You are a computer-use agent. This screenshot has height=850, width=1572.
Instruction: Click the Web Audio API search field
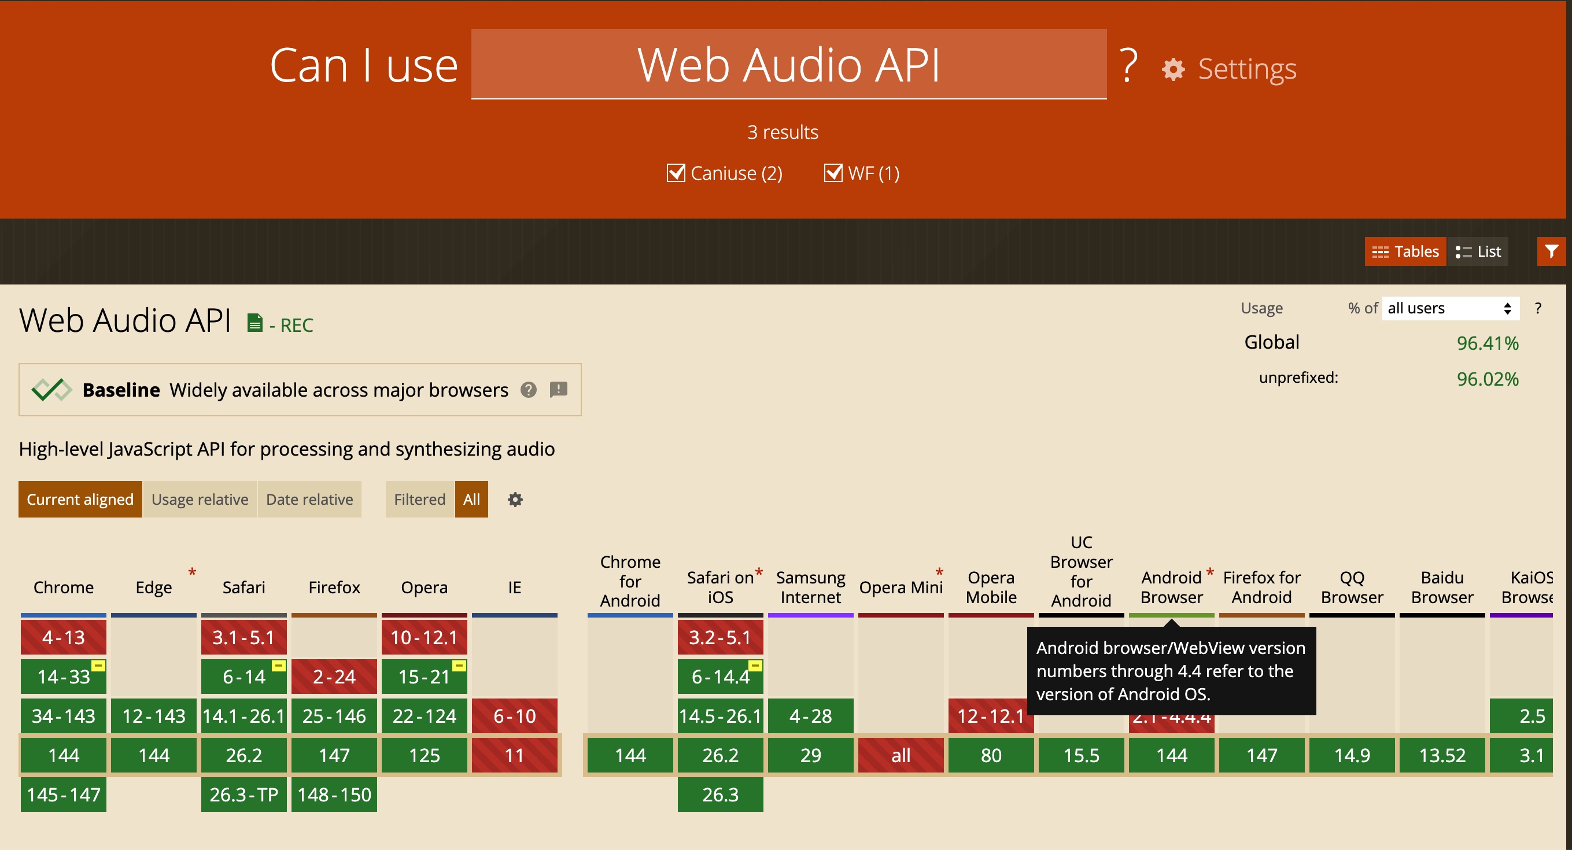click(788, 65)
